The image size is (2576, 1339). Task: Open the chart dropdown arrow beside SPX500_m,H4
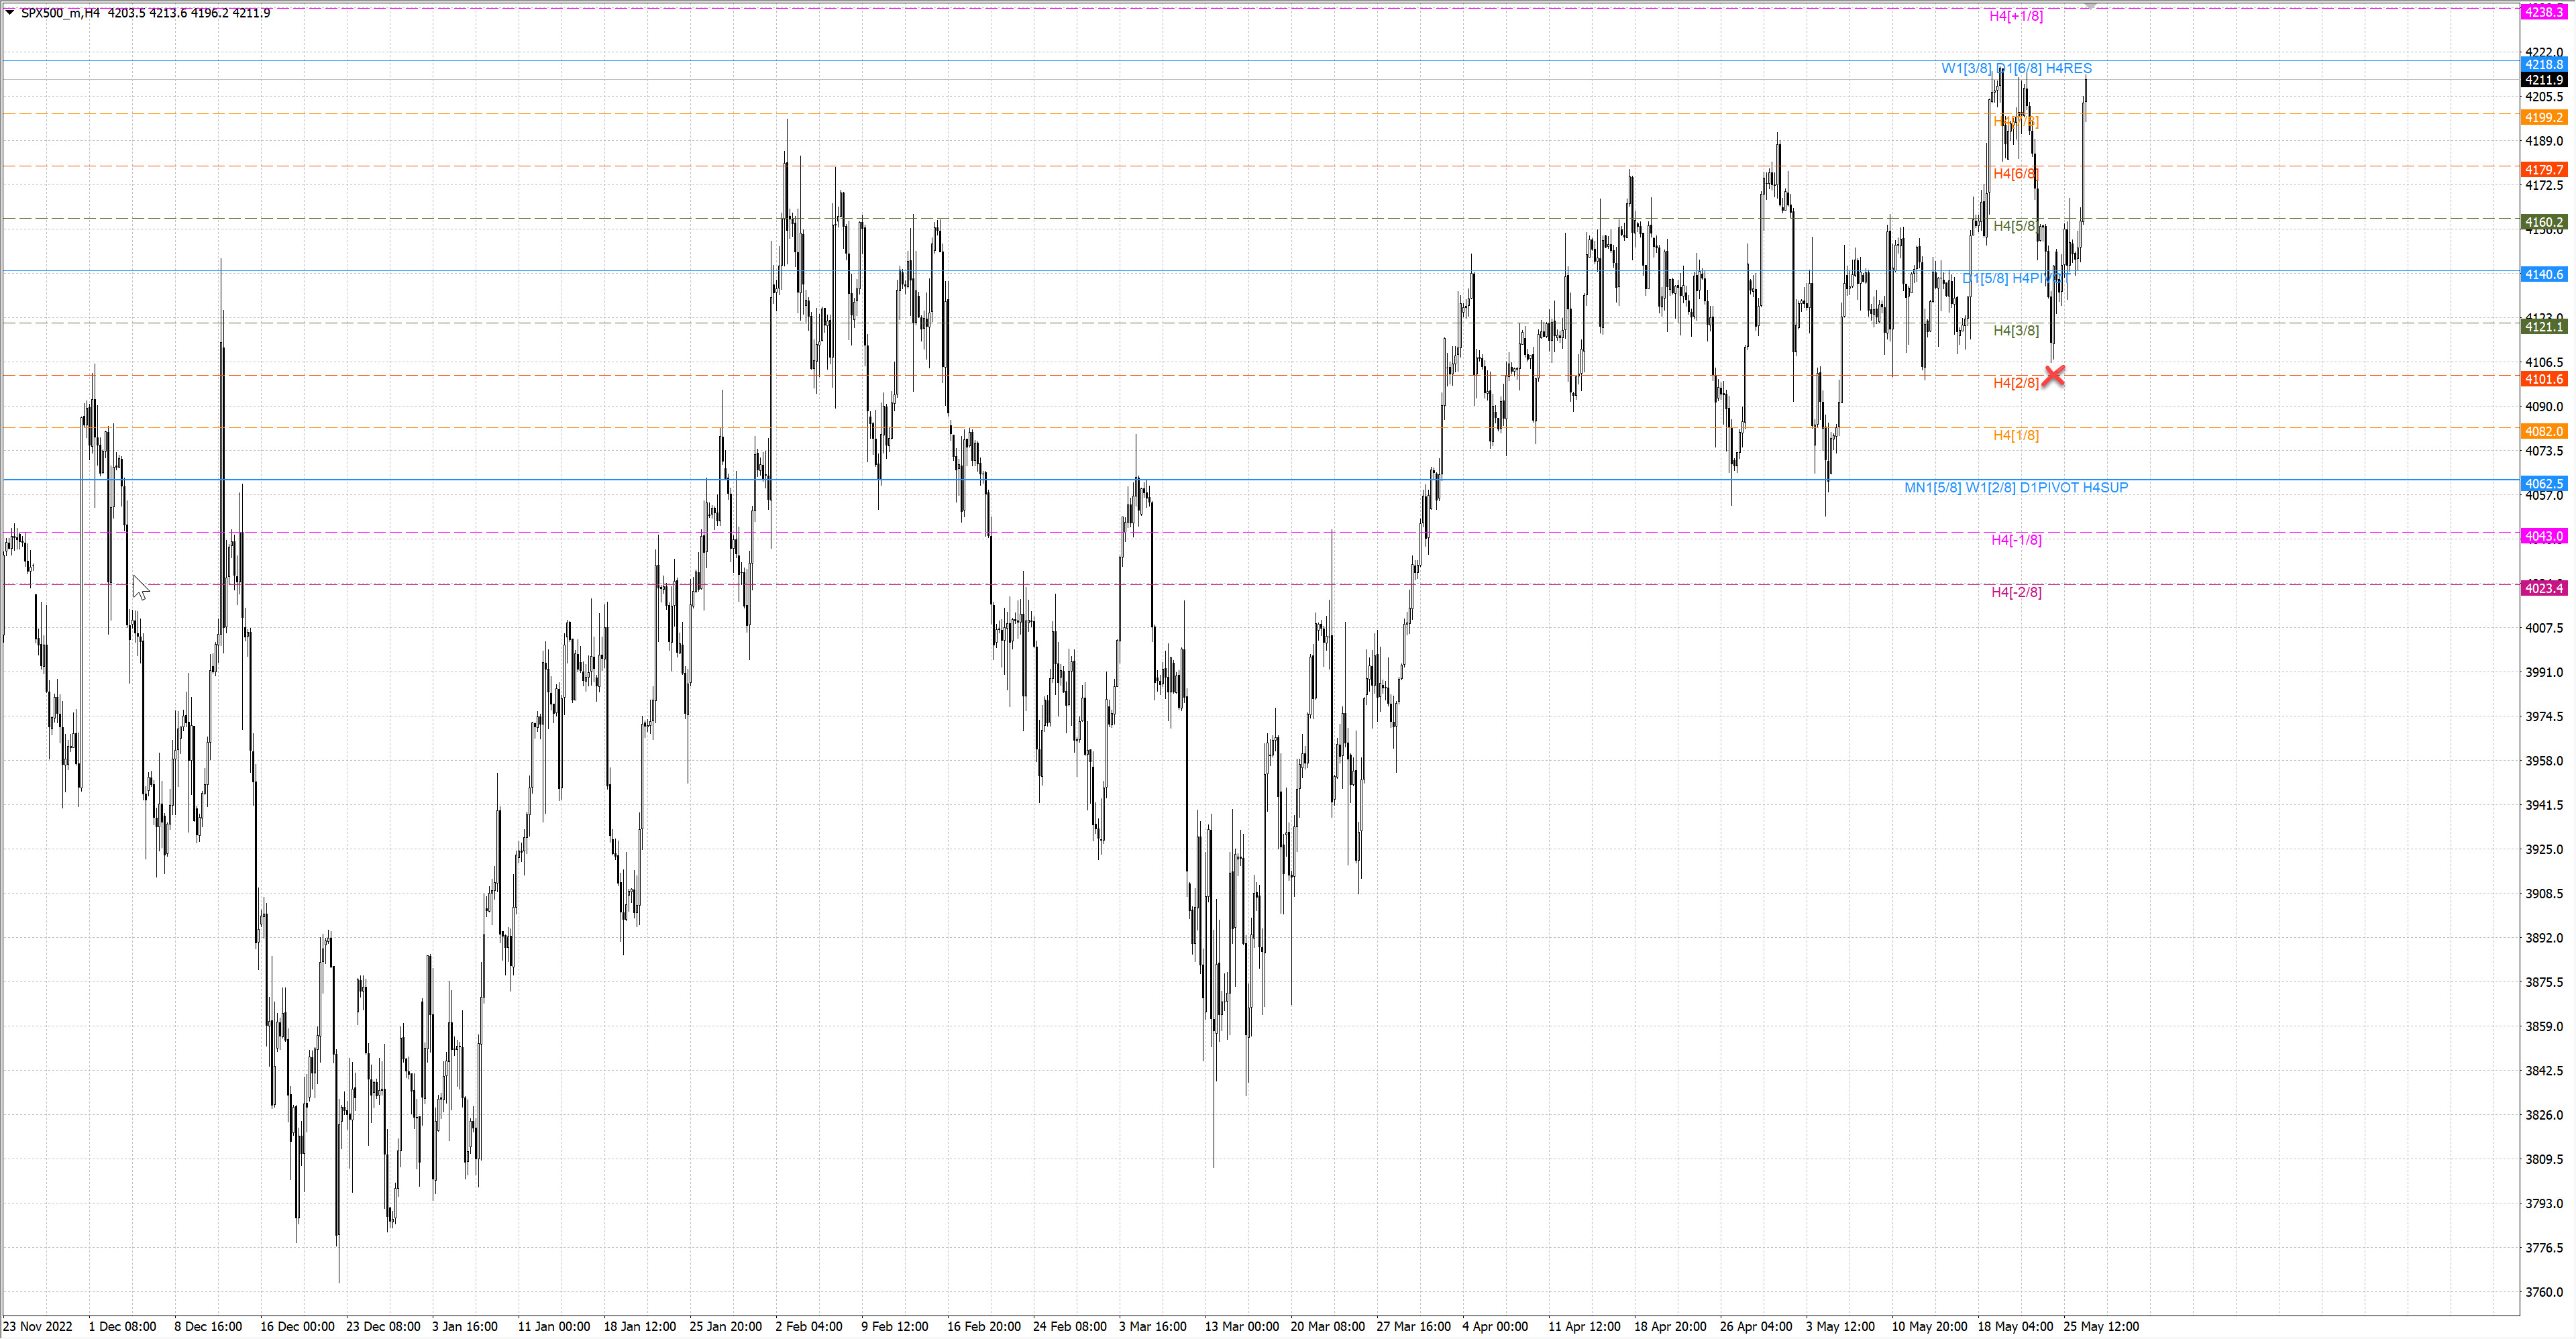[10, 12]
